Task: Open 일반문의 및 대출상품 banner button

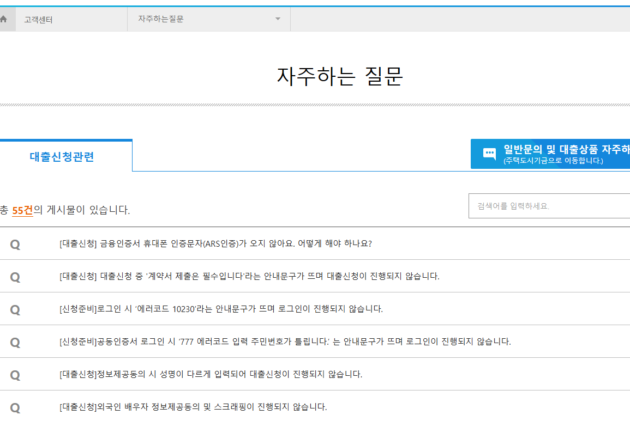Action: tap(550, 154)
